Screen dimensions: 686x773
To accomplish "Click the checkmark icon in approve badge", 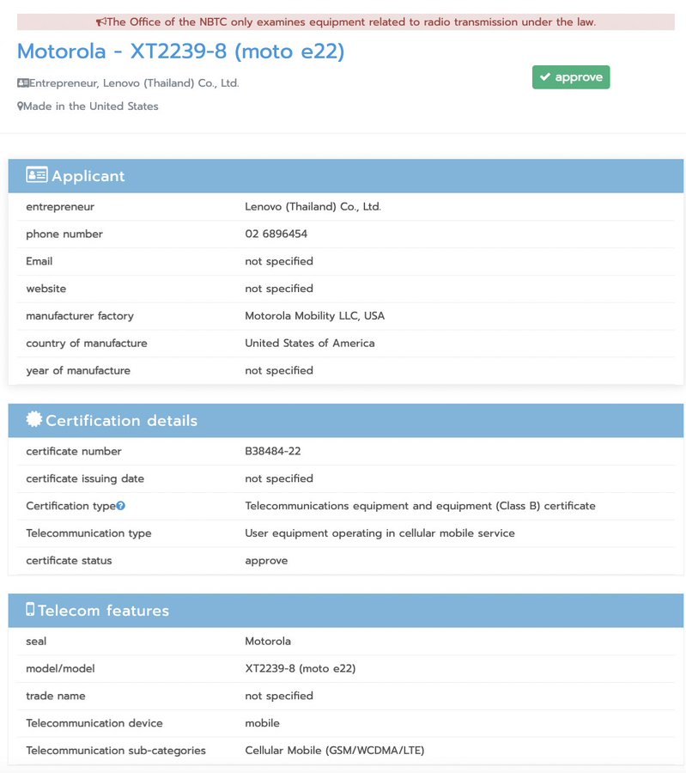I will [544, 77].
